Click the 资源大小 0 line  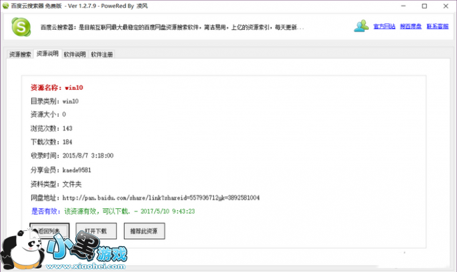(x=48, y=114)
